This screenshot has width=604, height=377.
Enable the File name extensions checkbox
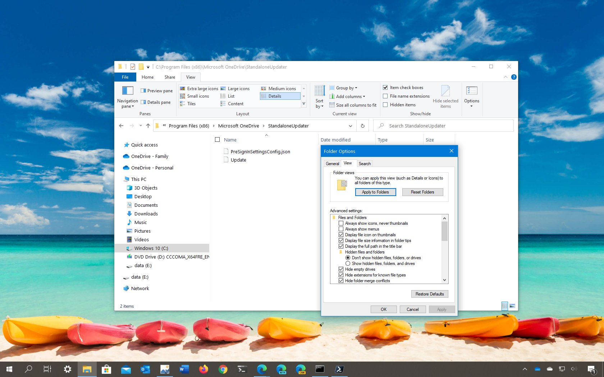pyautogui.click(x=385, y=96)
